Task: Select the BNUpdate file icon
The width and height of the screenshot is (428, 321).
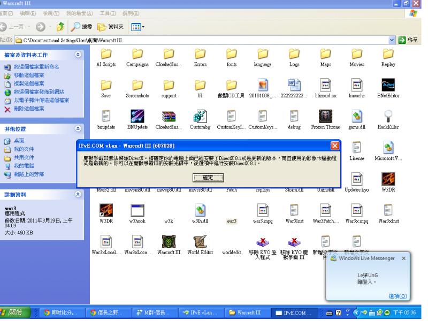Action: pyautogui.click(x=137, y=117)
